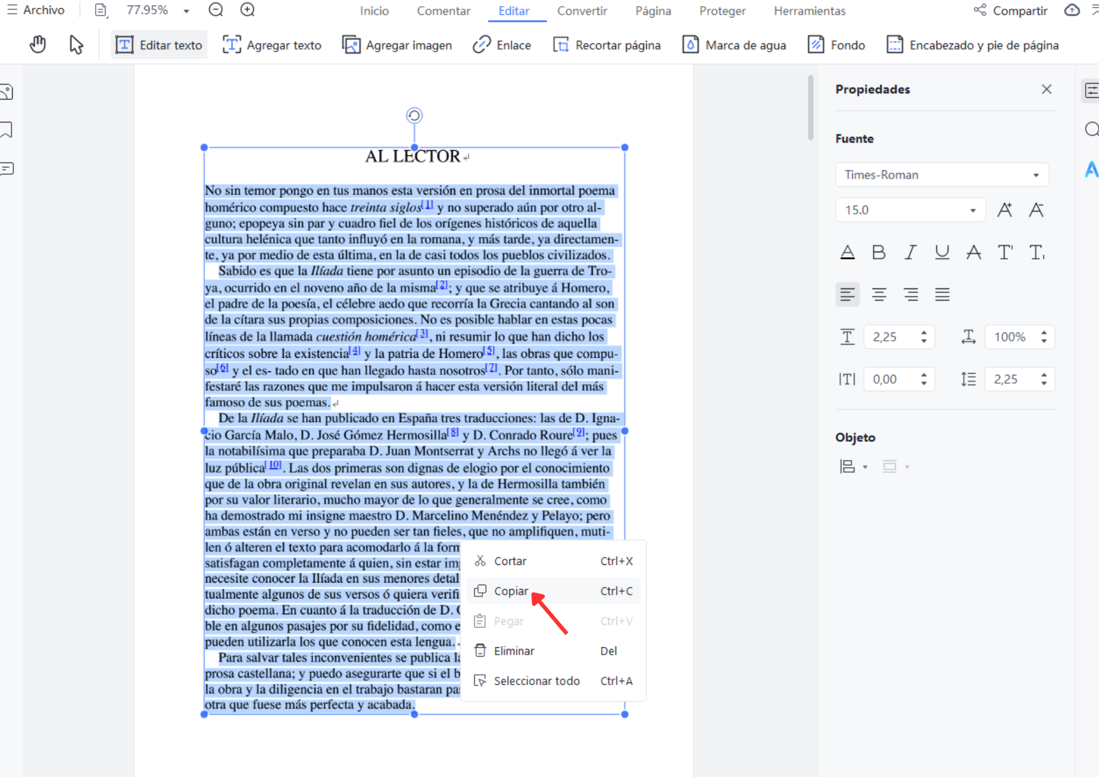
Task: Open the Fondo background tool
Action: click(x=836, y=45)
